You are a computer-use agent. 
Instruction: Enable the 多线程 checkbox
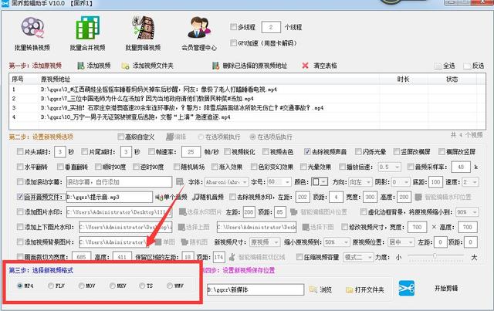(234, 27)
